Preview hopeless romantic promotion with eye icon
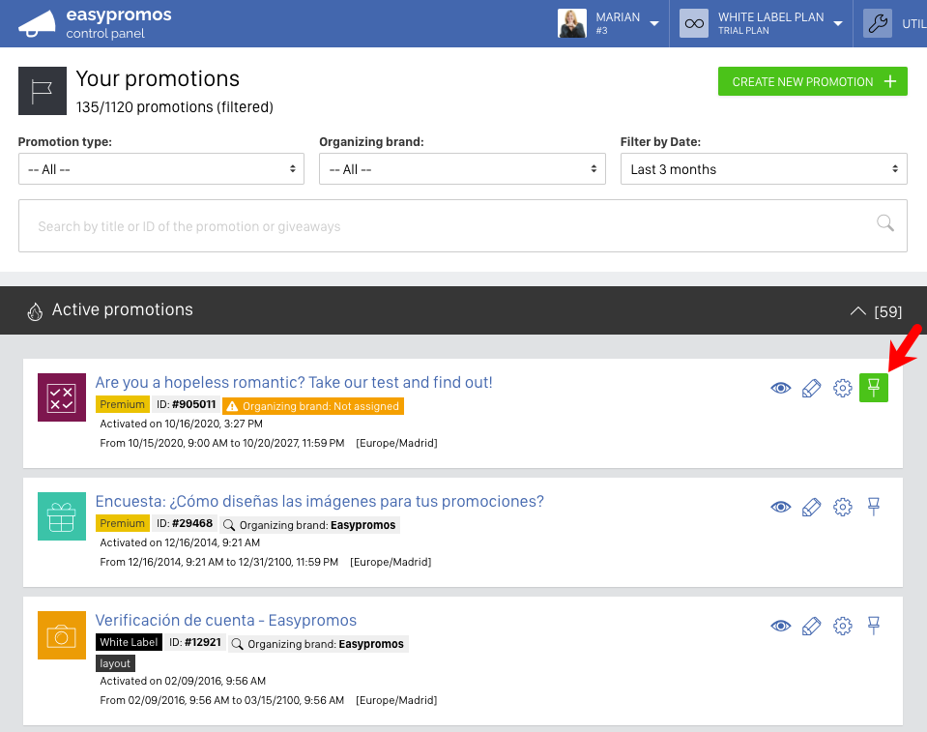Image resolution: width=927 pixels, height=732 pixels. 780,388
